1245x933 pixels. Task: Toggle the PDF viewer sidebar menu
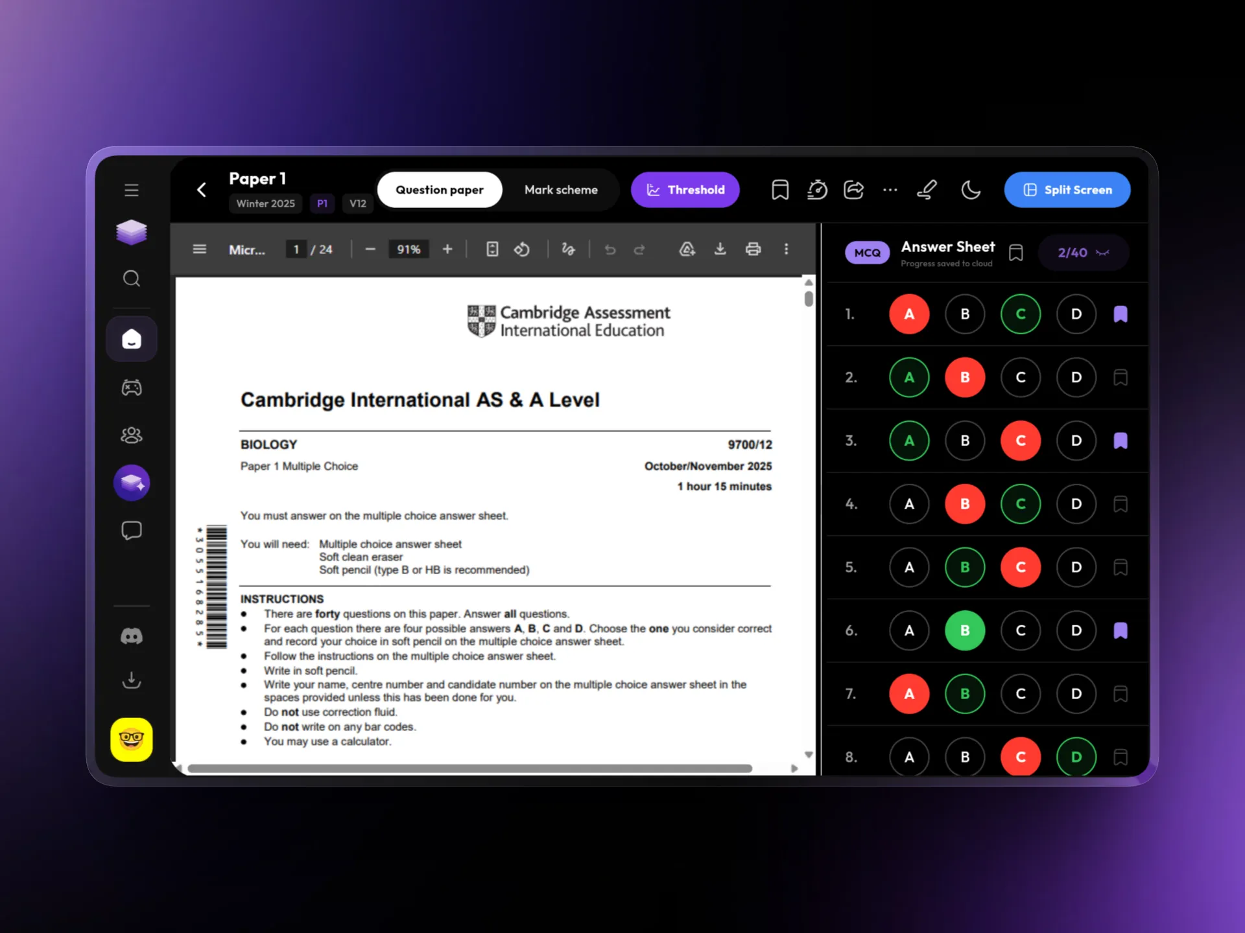click(x=200, y=249)
